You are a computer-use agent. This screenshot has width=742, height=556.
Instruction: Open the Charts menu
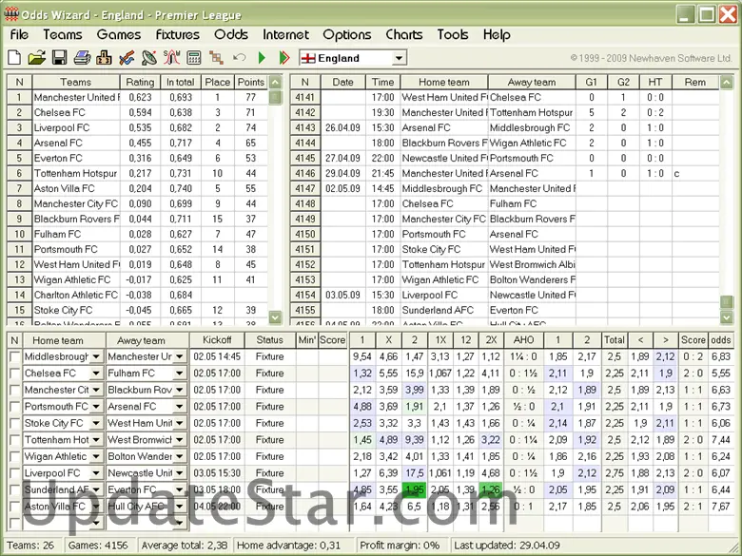pos(404,34)
